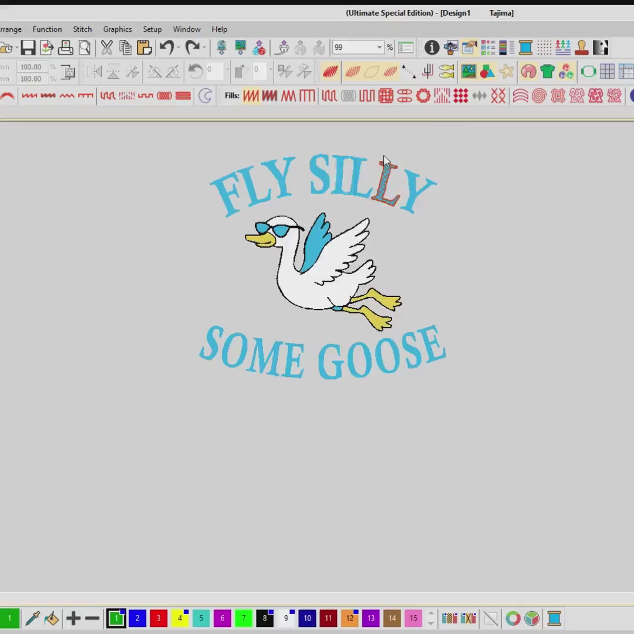Screen dimensions: 634x634
Task: Click the scissors Cut icon
Action: [x=106, y=48]
